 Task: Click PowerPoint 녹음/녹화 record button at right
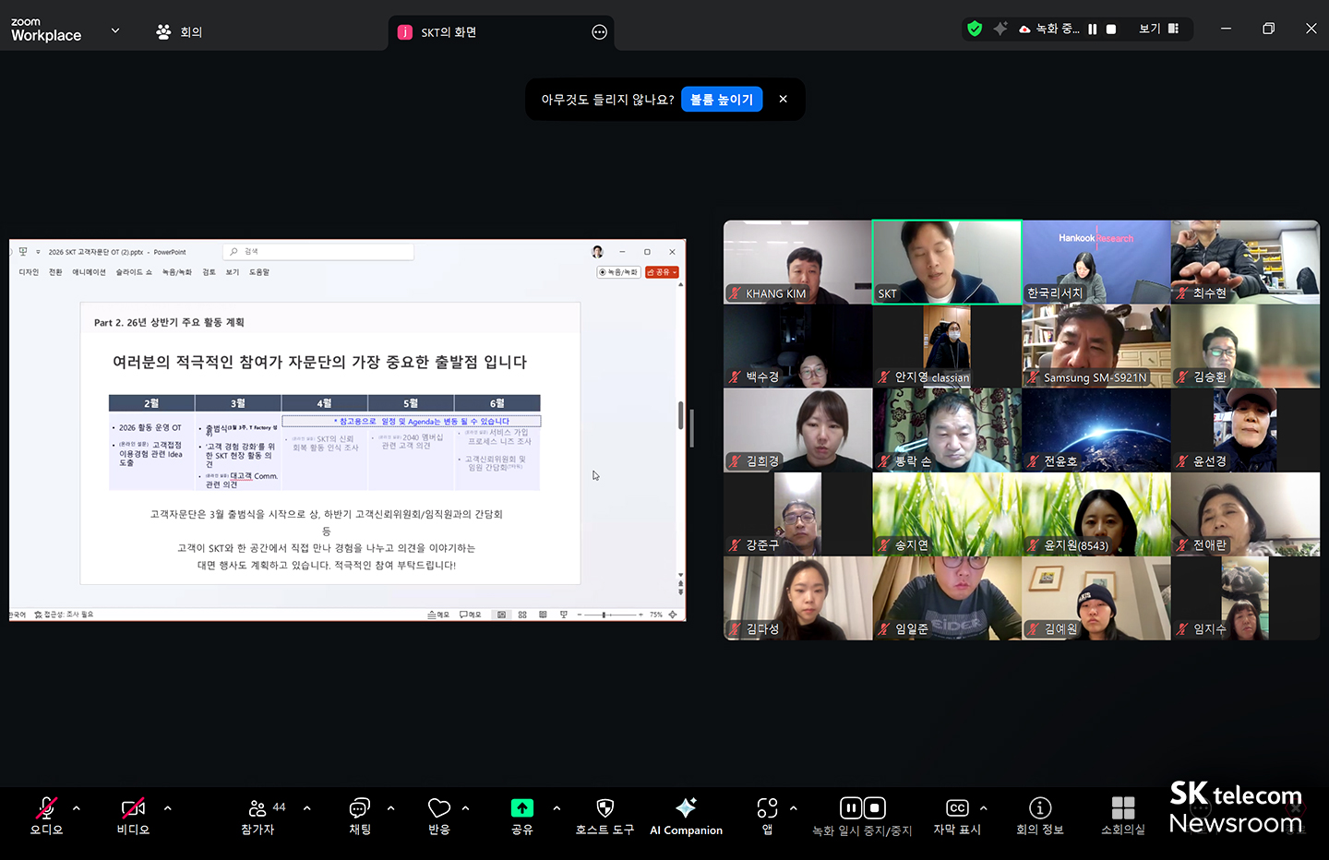[618, 272]
